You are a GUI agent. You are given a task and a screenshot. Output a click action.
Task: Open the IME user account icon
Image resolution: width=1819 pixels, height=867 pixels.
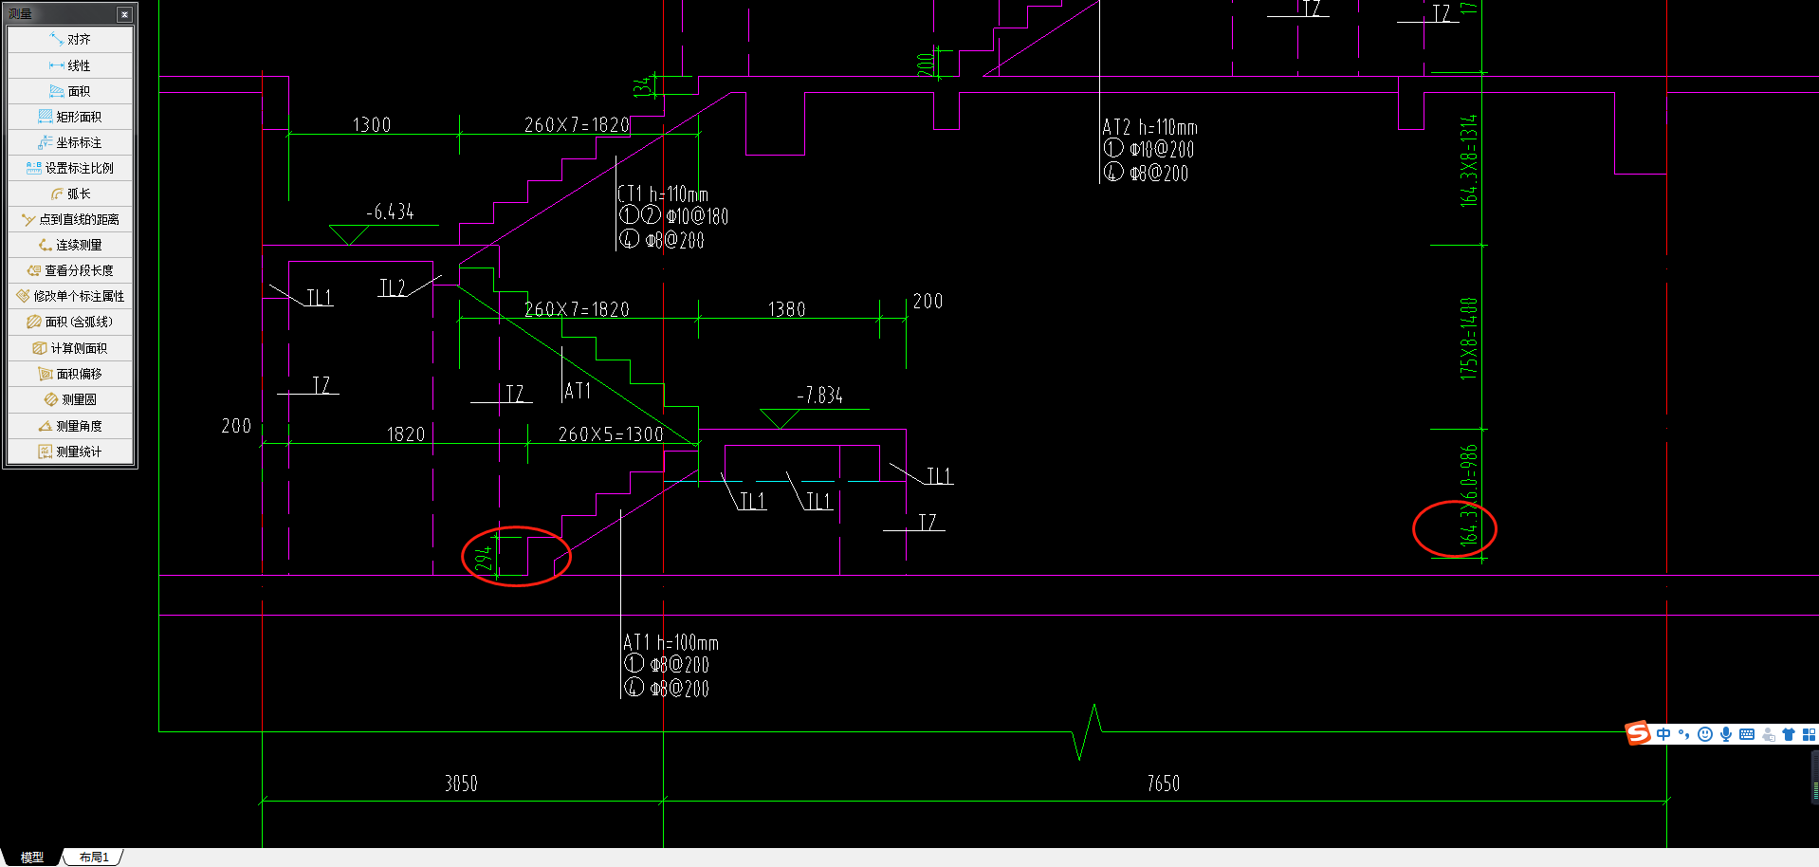1768,734
